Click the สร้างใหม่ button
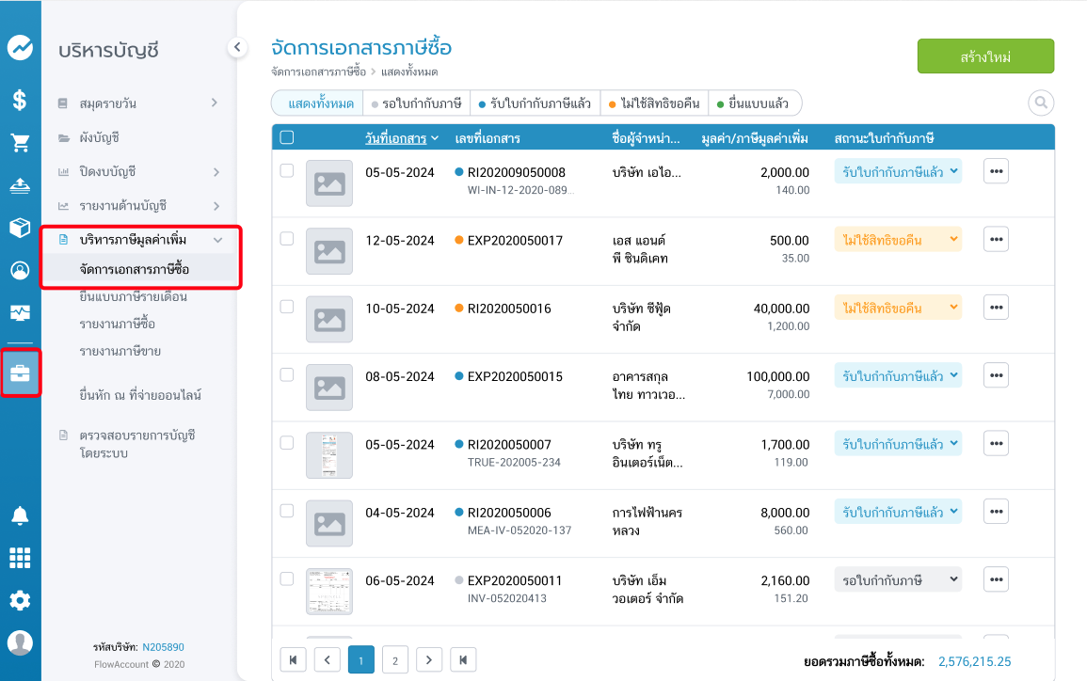The width and height of the screenshot is (1087, 681). click(985, 56)
